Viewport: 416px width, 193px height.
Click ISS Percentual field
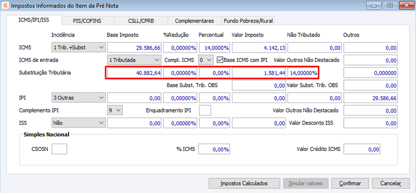point(214,123)
